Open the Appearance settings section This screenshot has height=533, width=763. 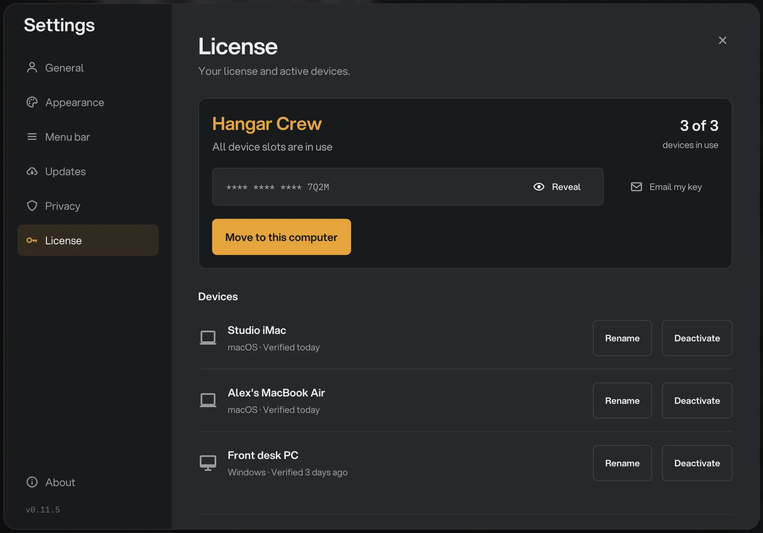click(x=88, y=102)
